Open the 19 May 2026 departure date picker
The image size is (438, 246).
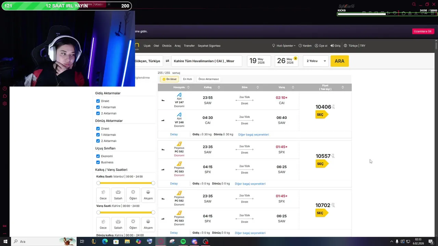pos(259,61)
